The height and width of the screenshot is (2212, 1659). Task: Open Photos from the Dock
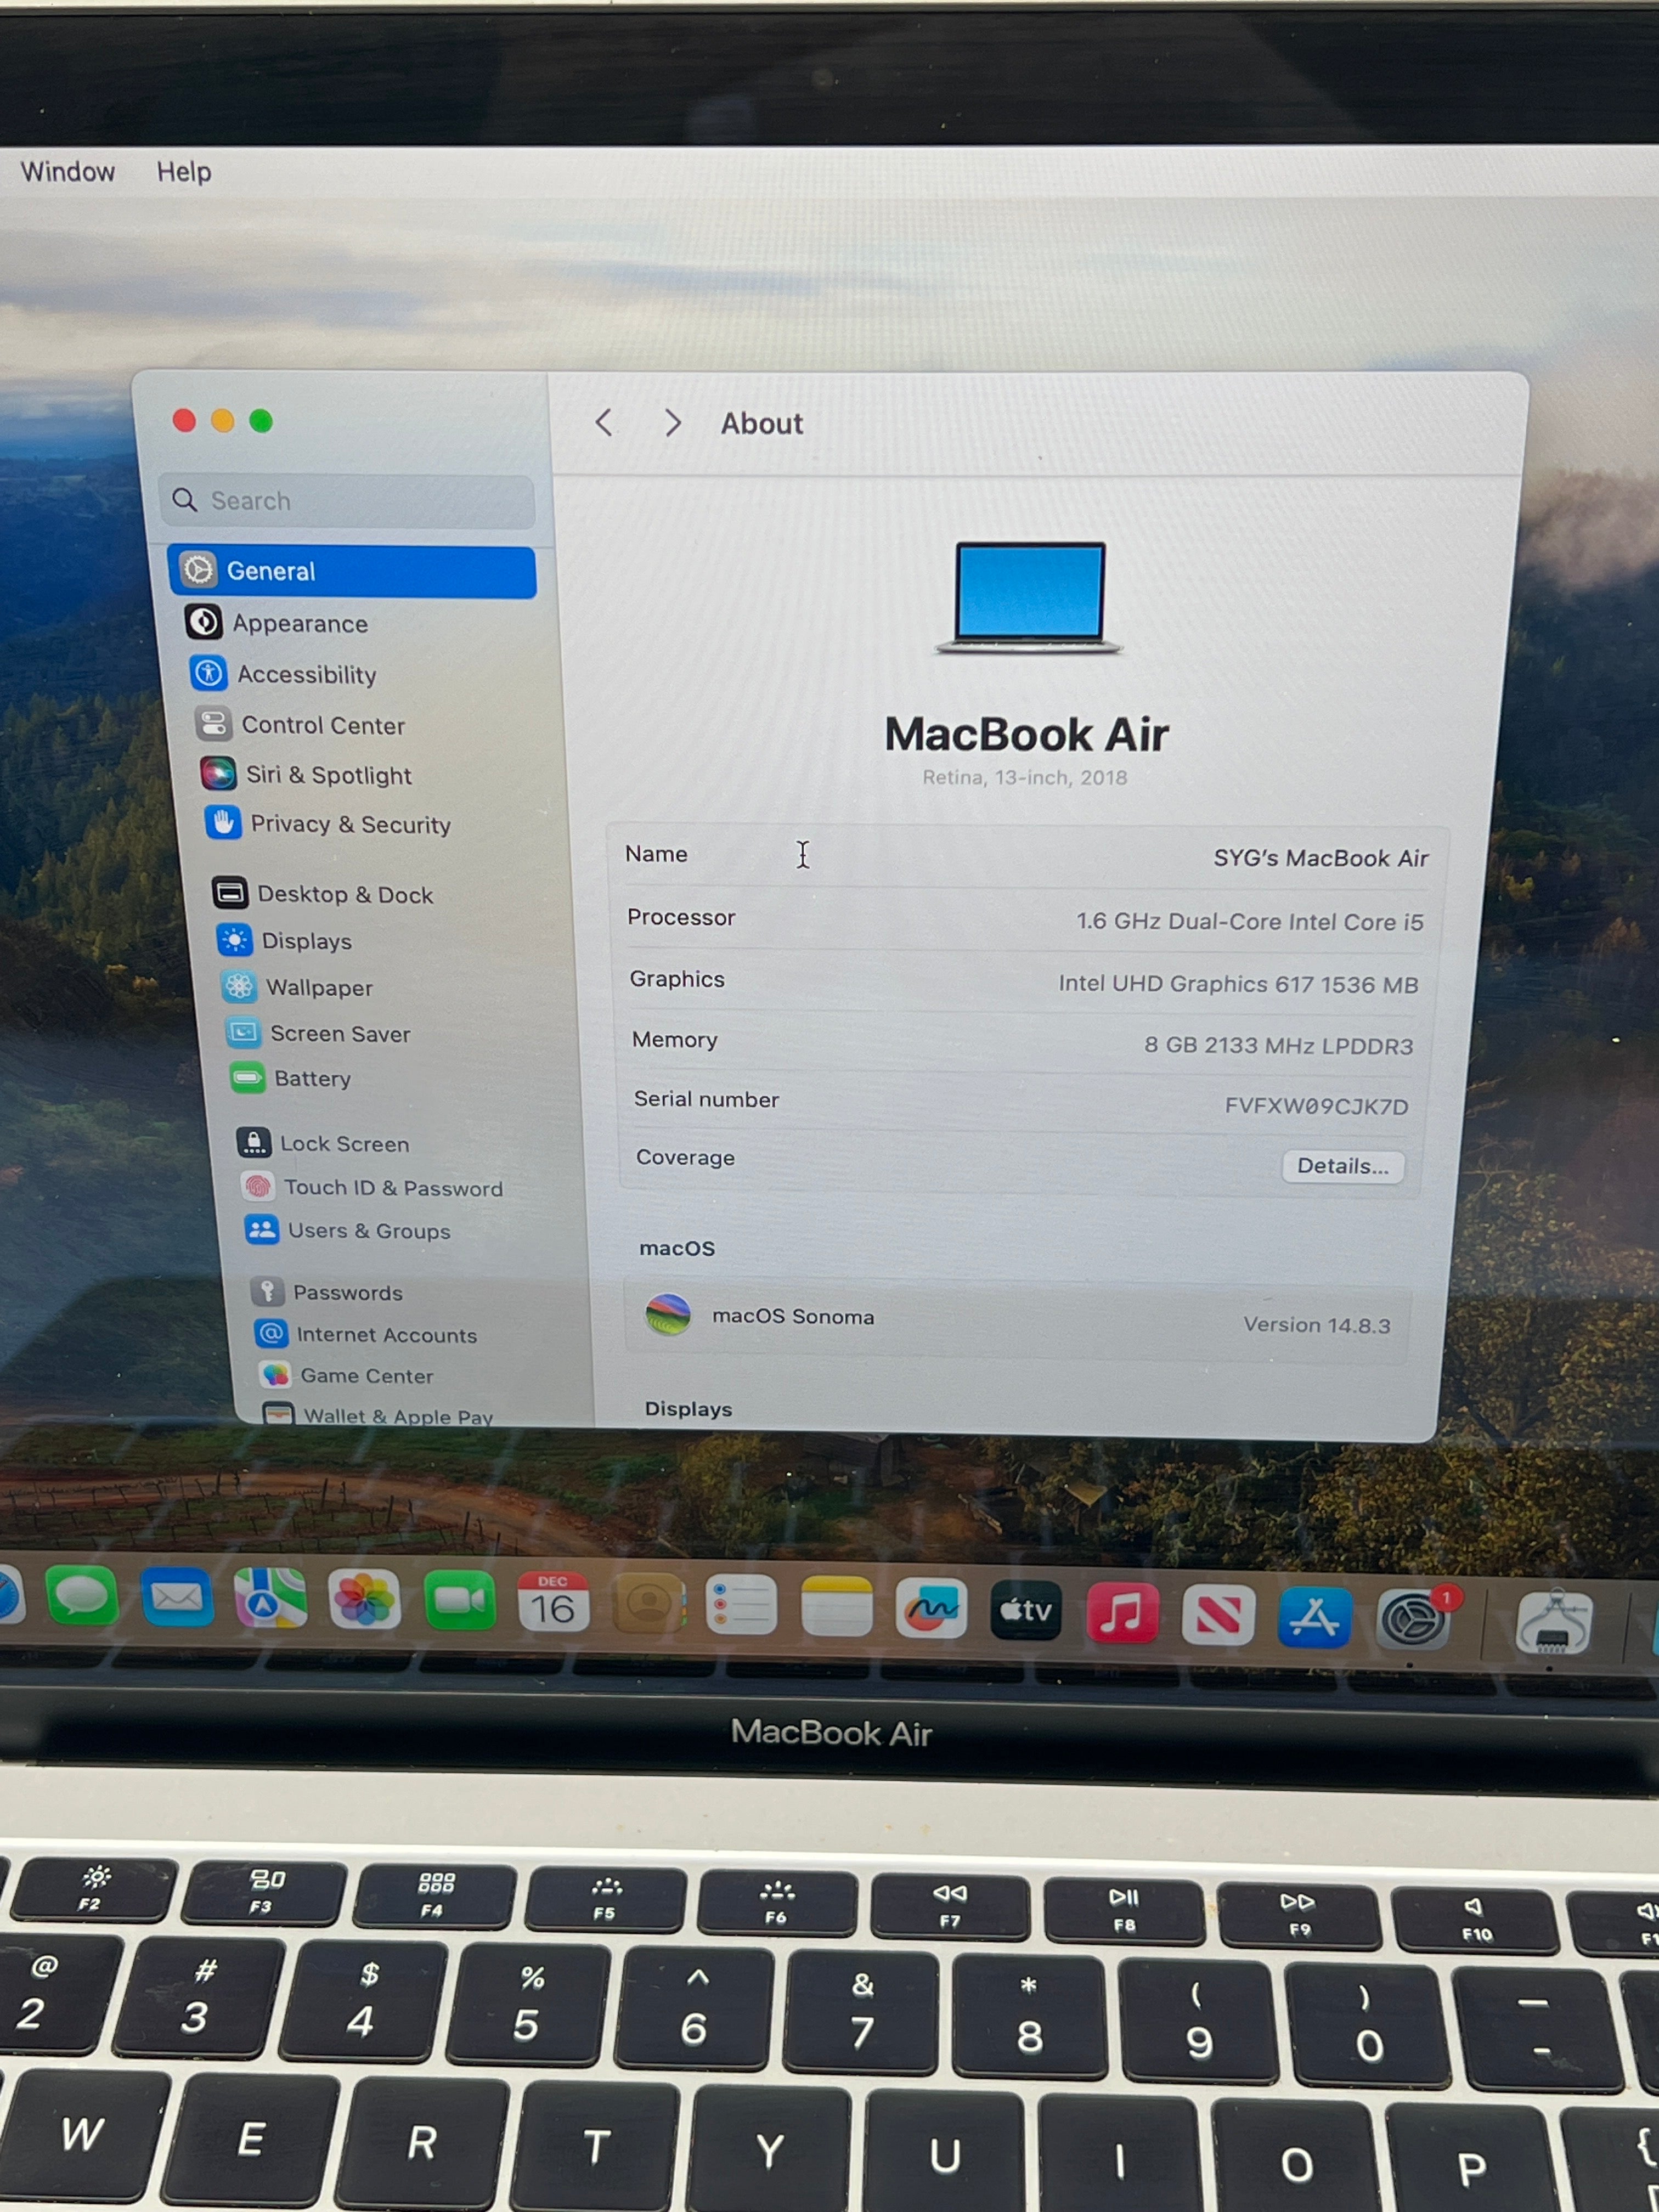[365, 1600]
